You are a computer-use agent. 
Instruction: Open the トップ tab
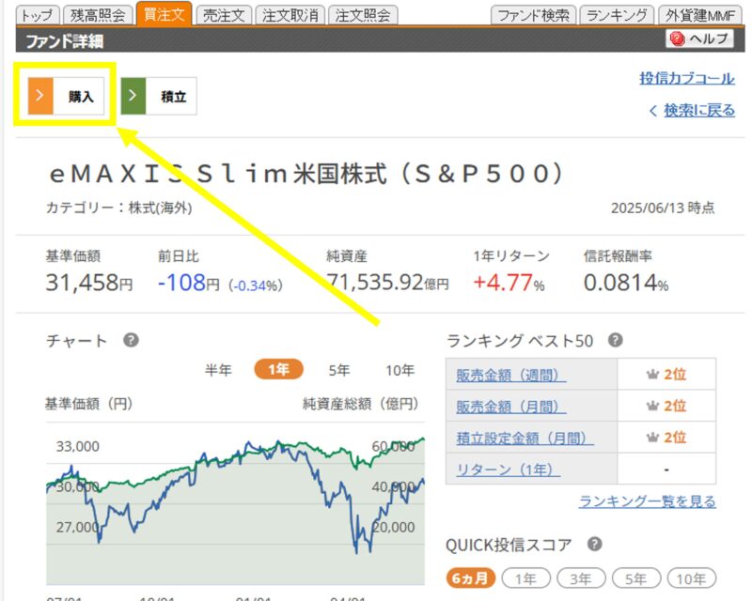pyautogui.click(x=38, y=15)
